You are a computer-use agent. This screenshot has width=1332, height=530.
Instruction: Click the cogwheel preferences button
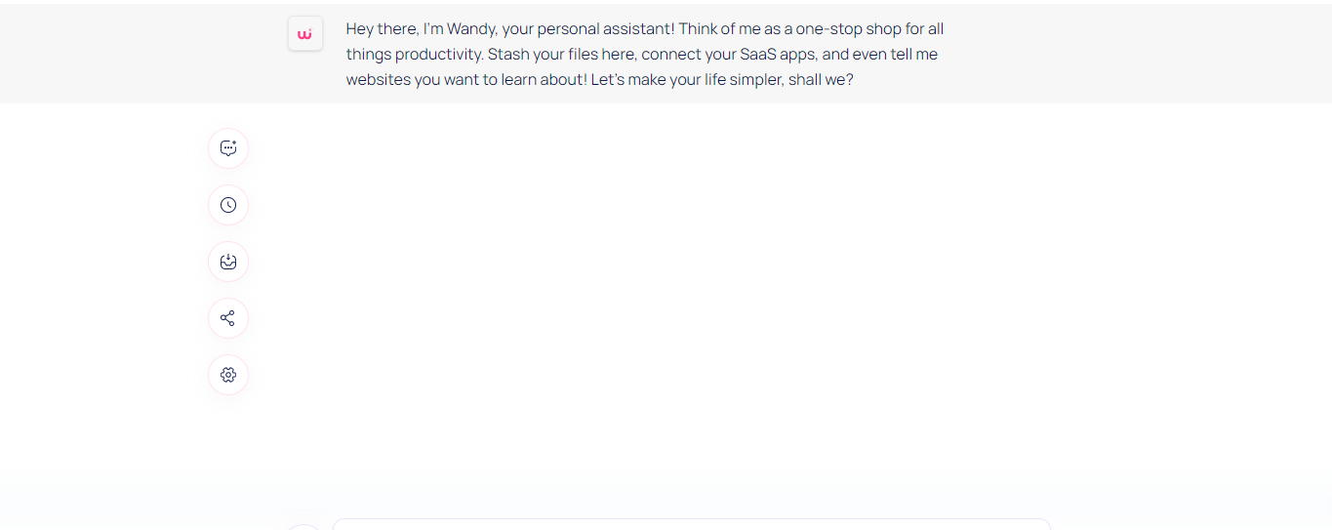[228, 375]
